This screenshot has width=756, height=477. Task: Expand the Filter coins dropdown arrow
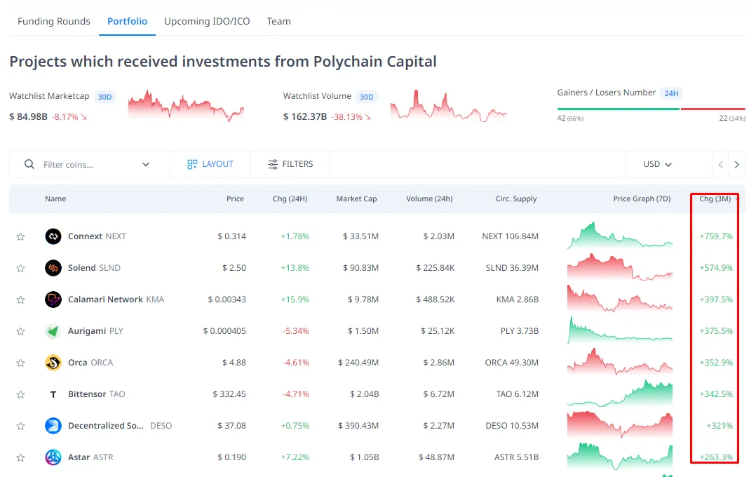pyautogui.click(x=146, y=164)
